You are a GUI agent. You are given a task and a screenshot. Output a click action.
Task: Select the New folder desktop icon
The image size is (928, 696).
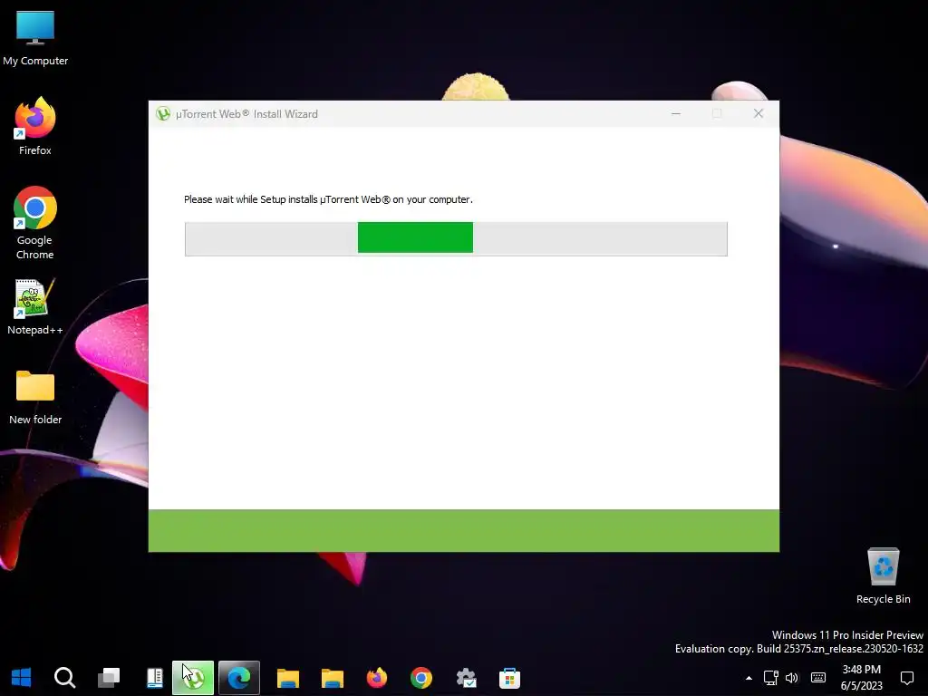tap(35, 397)
